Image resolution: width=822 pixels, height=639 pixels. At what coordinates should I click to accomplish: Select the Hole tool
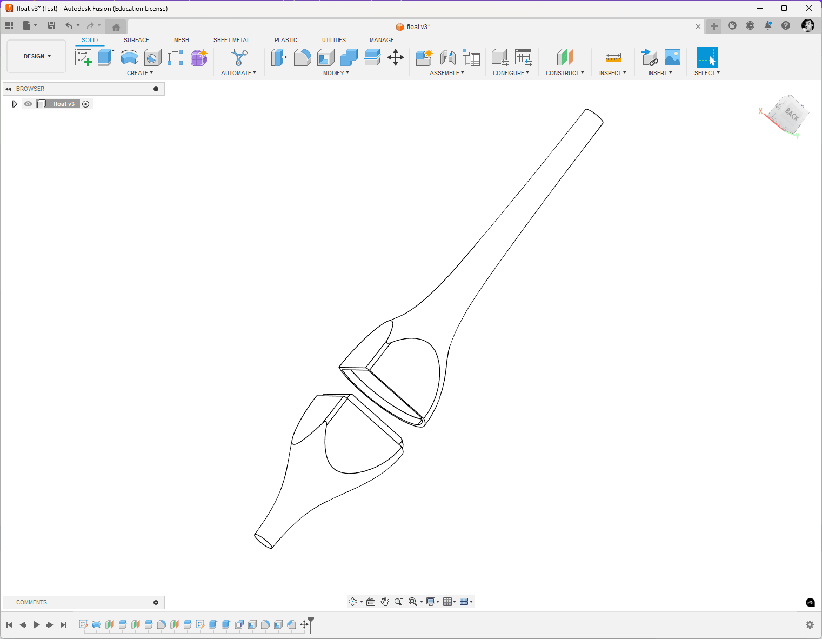click(x=152, y=57)
